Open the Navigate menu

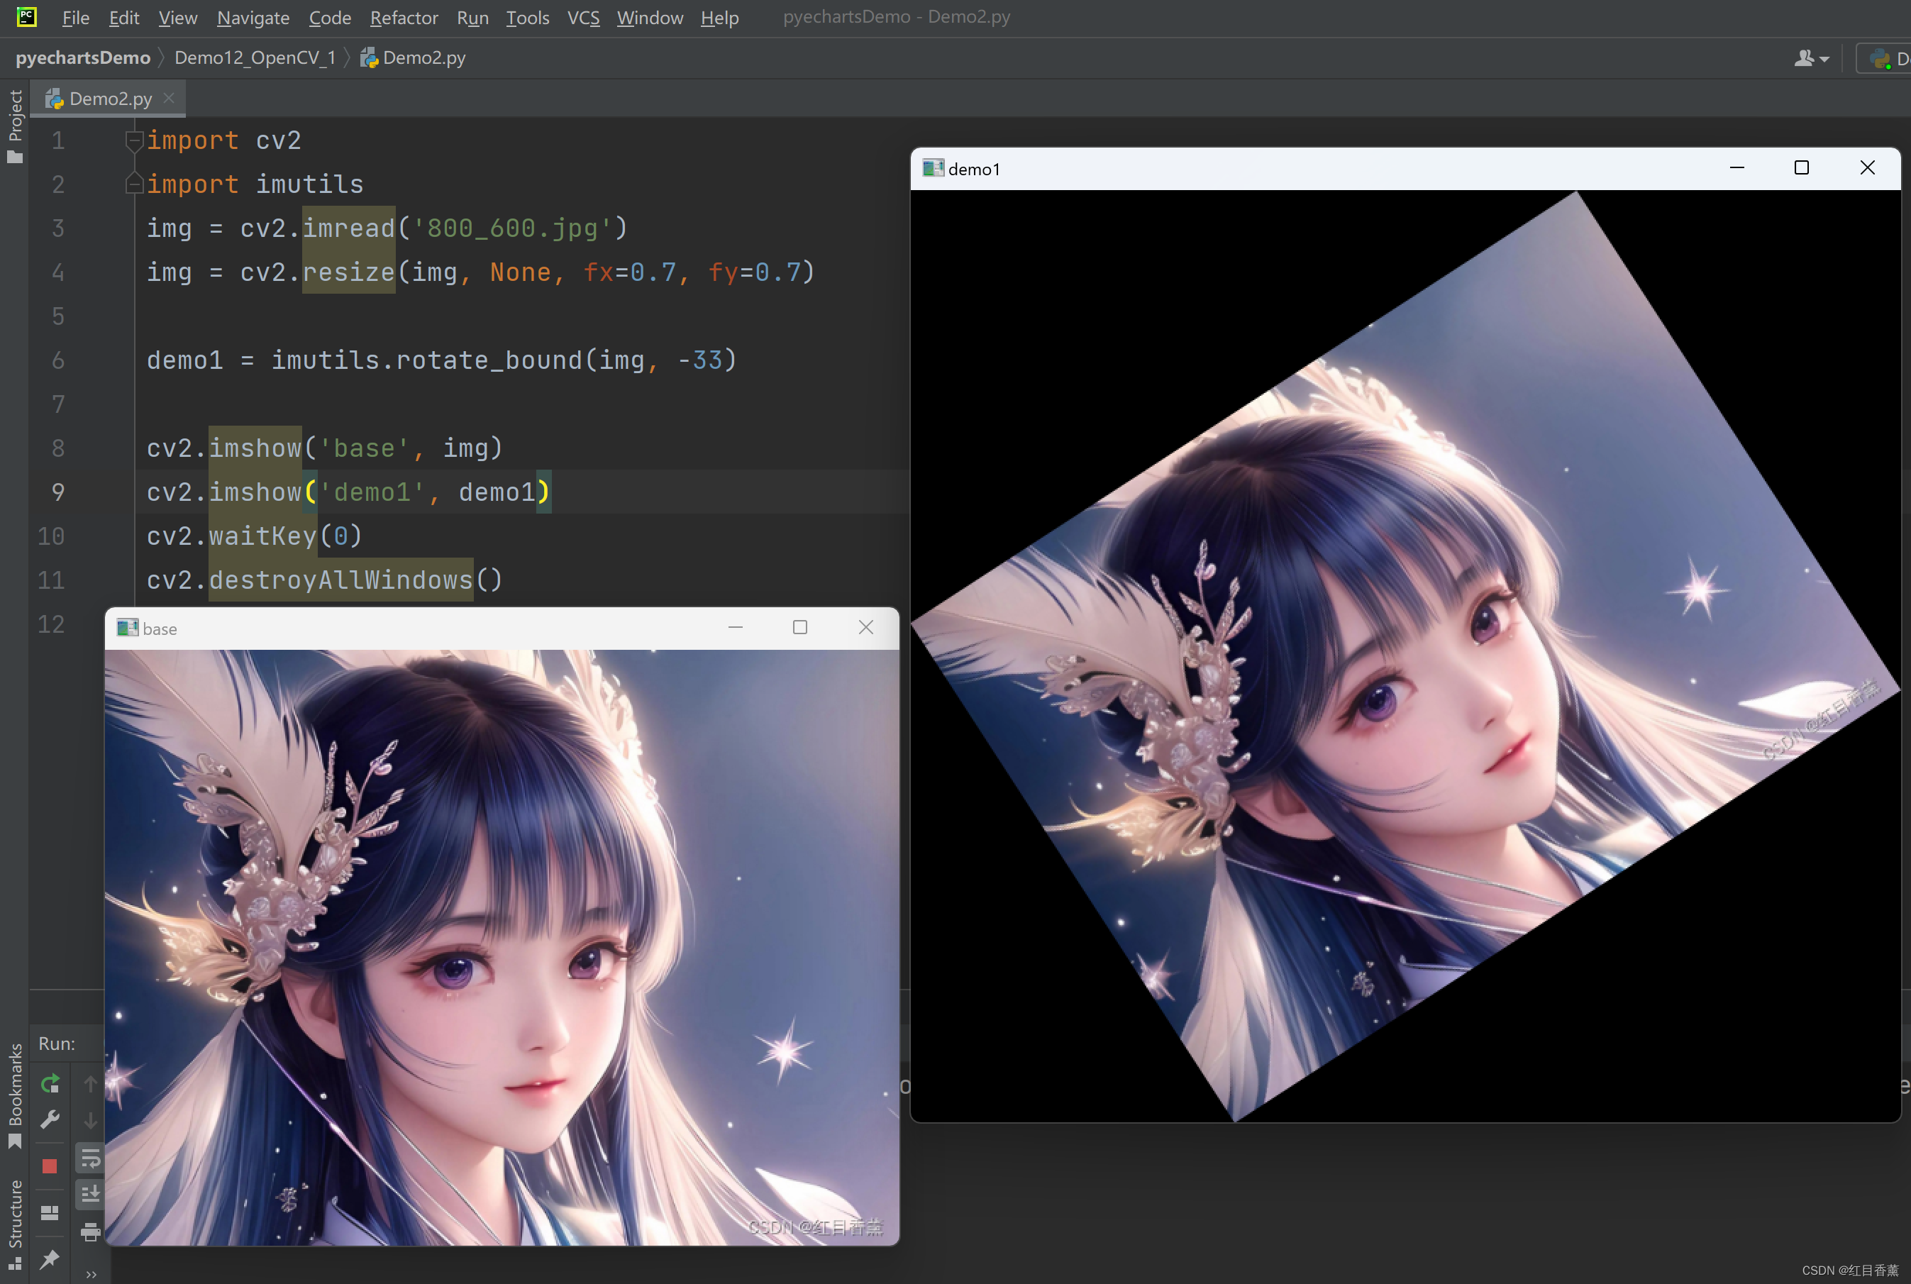pyautogui.click(x=253, y=17)
